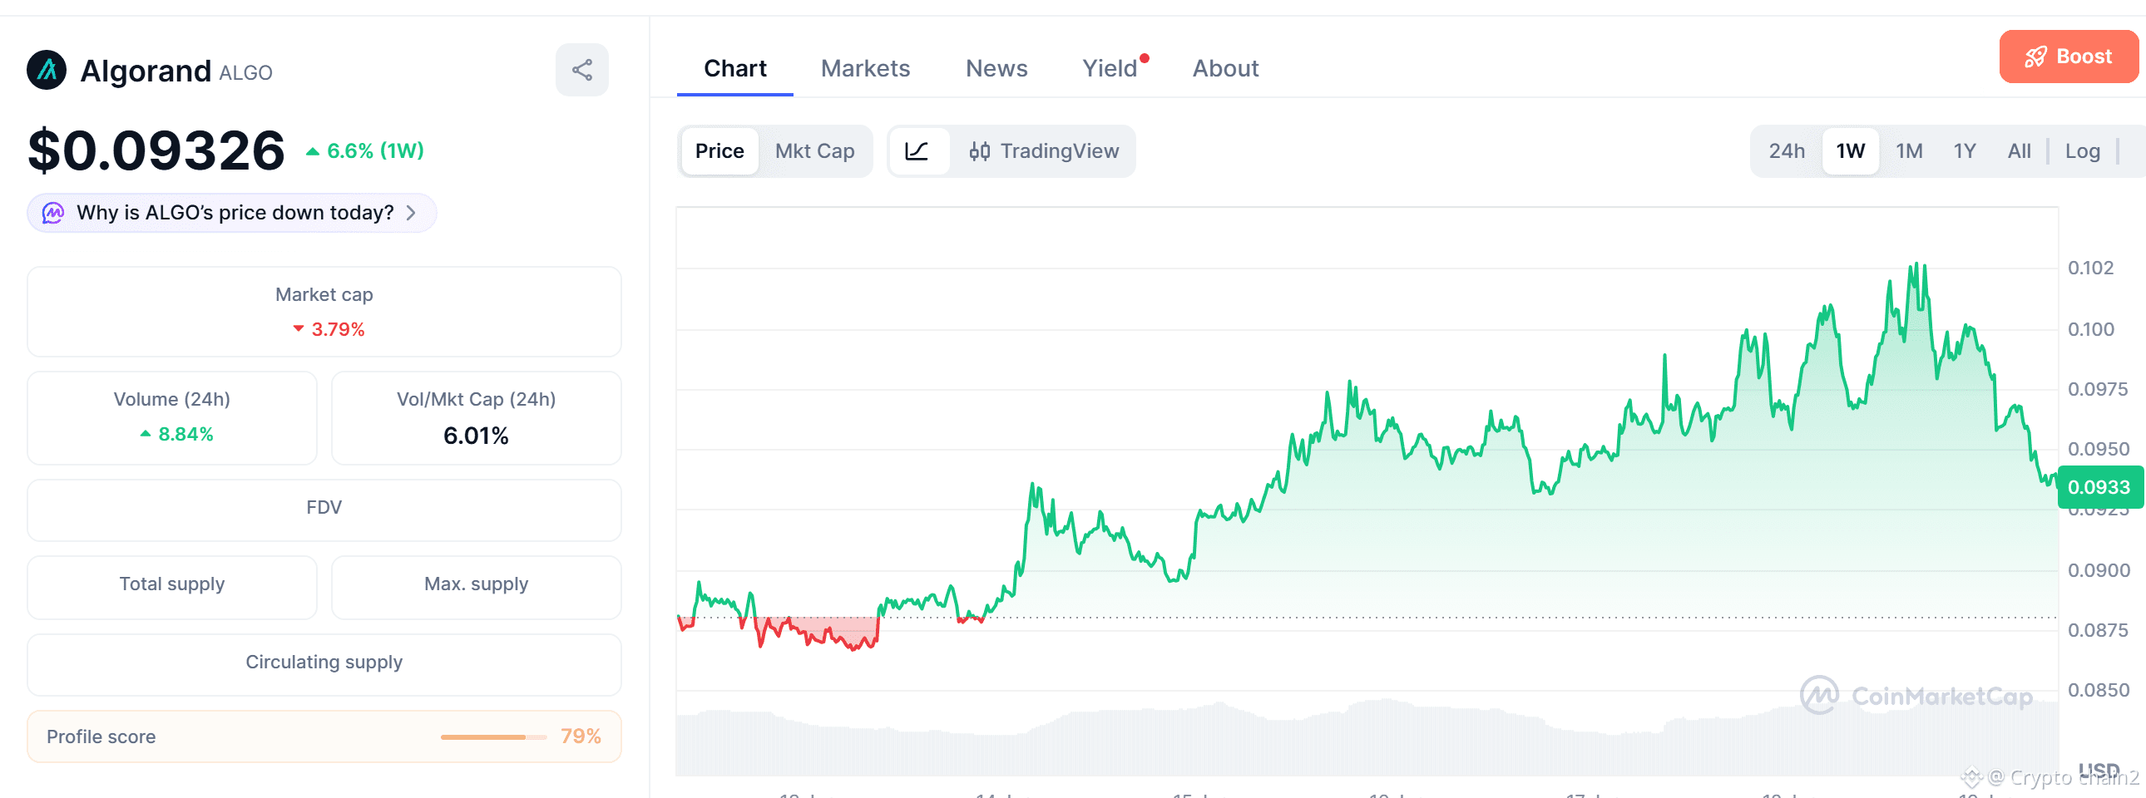Click the Algorand logo icon
Screen dimensions: 2146x798
(47, 70)
